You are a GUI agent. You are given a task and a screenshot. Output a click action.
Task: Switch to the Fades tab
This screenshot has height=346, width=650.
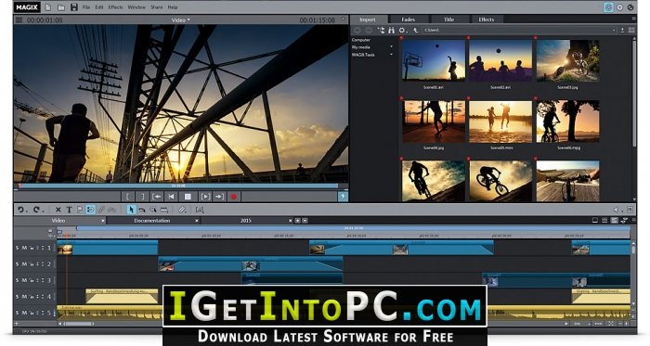[x=409, y=19]
